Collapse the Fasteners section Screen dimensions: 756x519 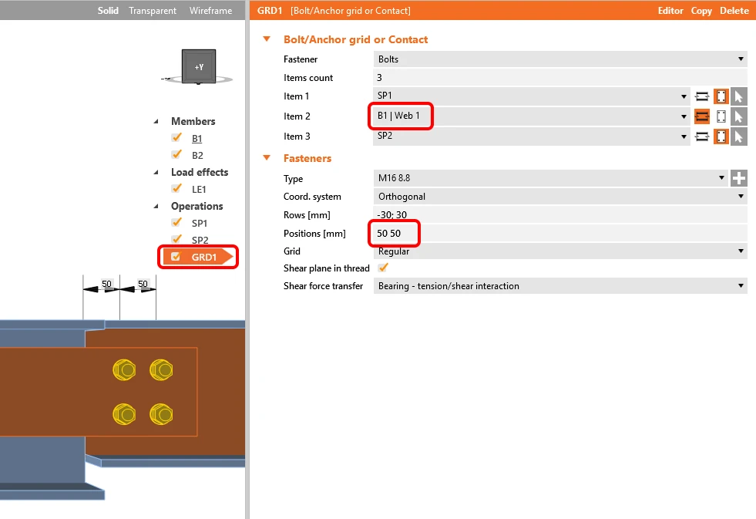tap(267, 158)
